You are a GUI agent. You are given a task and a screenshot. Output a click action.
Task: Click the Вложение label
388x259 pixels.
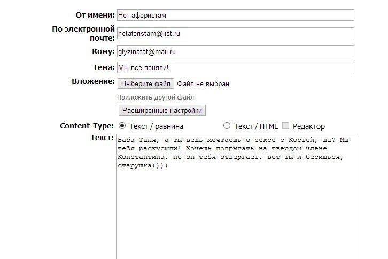click(93, 82)
